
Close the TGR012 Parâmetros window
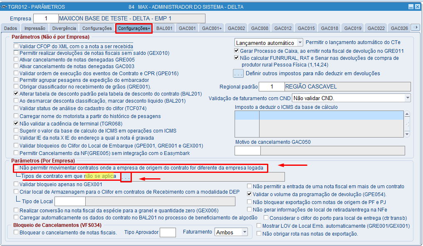[417, 7]
